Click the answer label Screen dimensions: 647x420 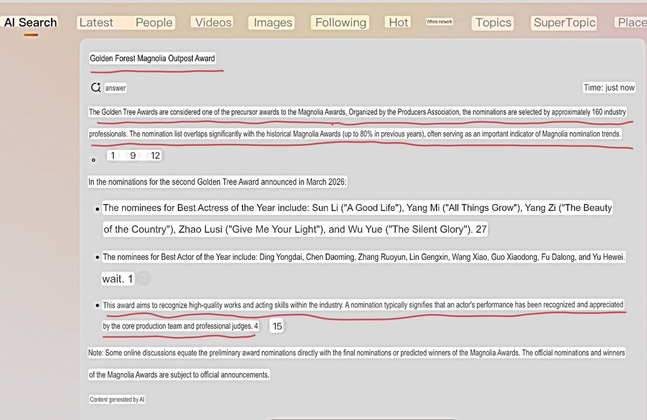pos(115,88)
